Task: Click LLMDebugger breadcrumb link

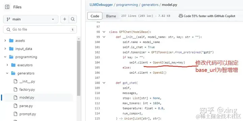Action: click(101, 5)
